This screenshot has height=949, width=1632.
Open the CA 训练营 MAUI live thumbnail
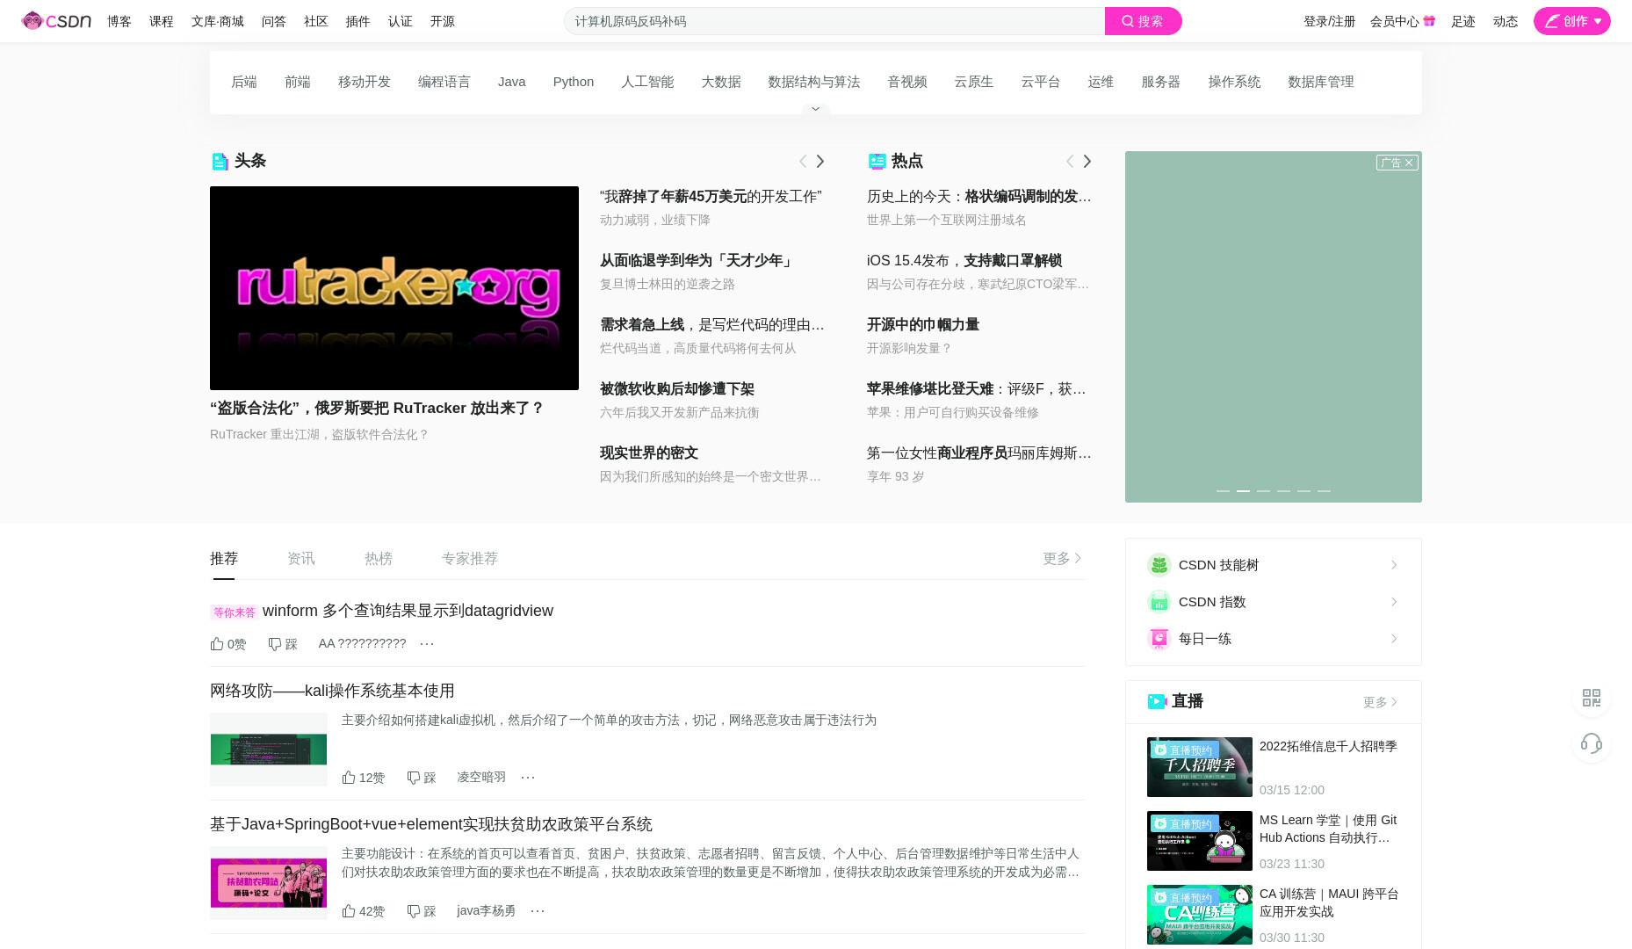click(1200, 915)
